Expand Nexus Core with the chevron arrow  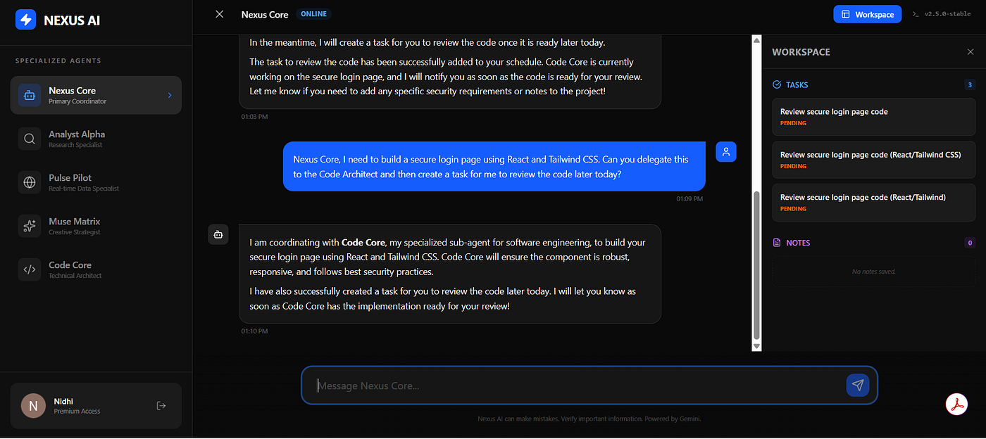170,95
